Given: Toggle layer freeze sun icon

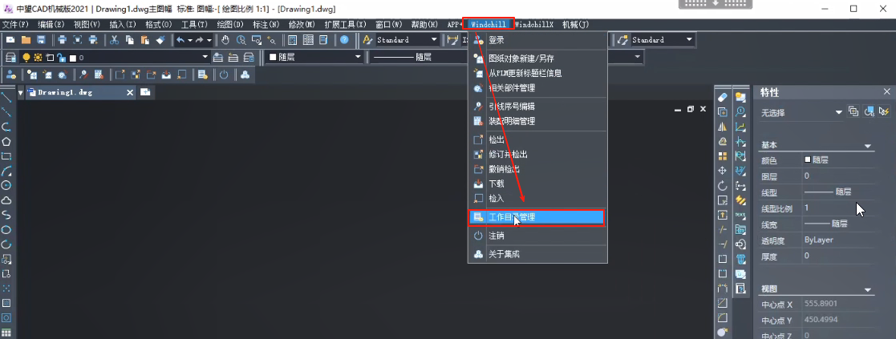Looking at the screenshot, I should click(37, 58).
